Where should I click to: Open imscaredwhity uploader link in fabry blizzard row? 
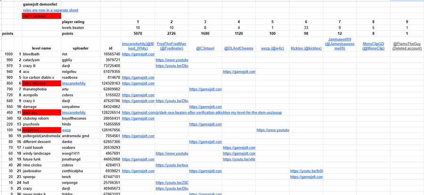click(x=73, y=83)
